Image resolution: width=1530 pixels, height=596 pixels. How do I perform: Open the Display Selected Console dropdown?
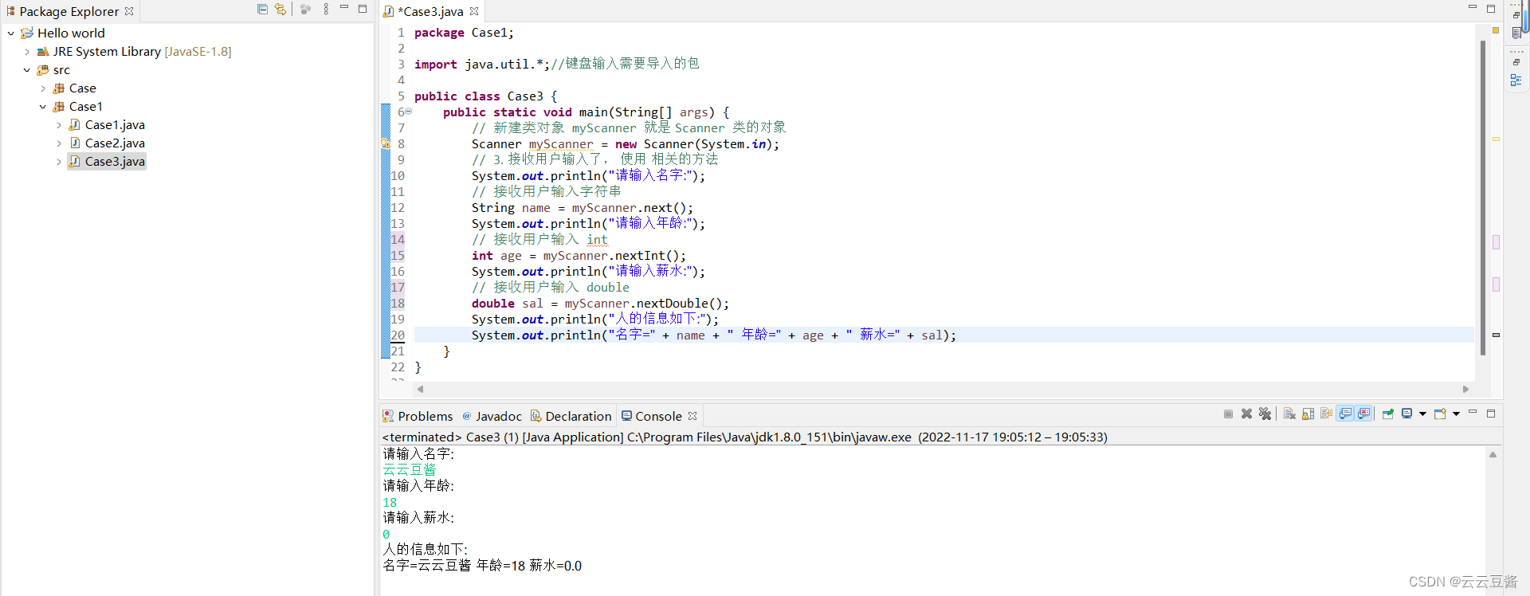pos(1422,414)
